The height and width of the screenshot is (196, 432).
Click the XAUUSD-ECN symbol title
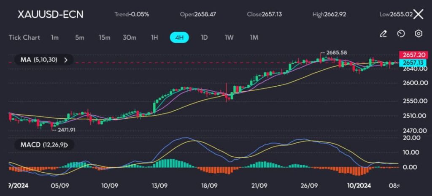click(x=50, y=14)
